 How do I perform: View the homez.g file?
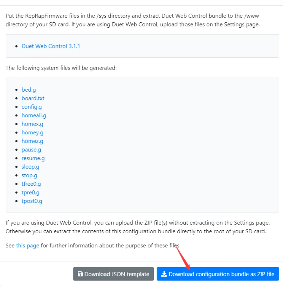(x=32, y=141)
